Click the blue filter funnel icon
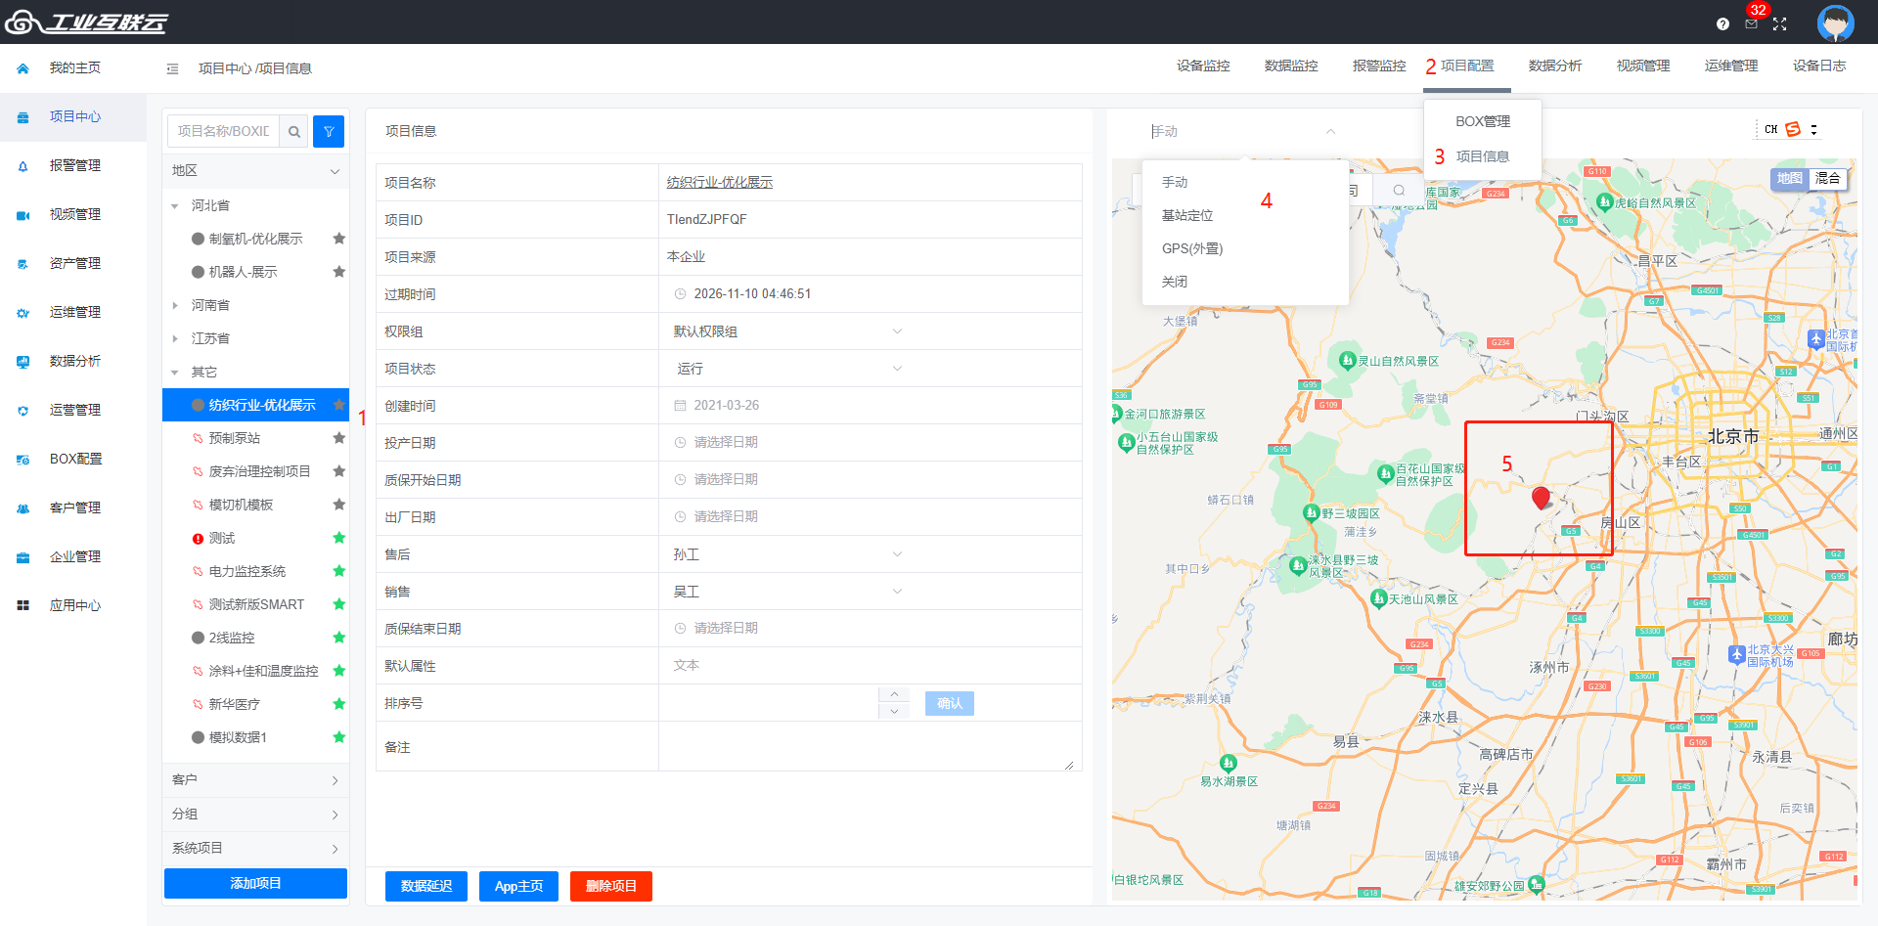The width and height of the screenshot is (1878, 926). [x=329, y=131]
